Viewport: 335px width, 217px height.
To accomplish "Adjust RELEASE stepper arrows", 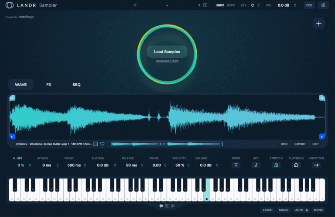I will (142, 165).
